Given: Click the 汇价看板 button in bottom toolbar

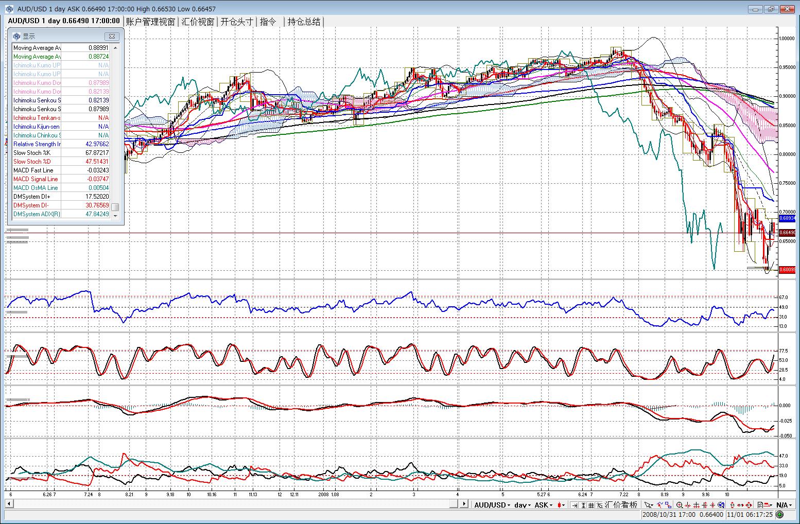Looking at the screenshot, I should 621,505.
